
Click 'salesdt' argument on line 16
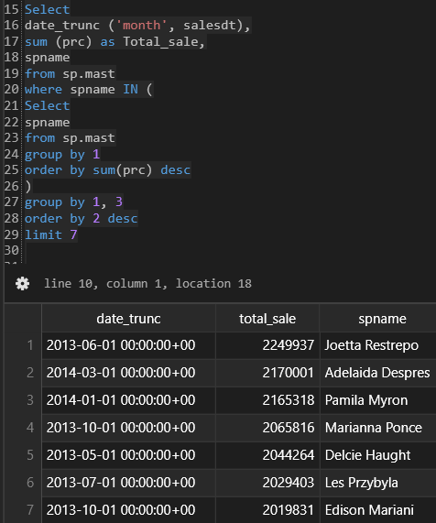tap(210, 26)
